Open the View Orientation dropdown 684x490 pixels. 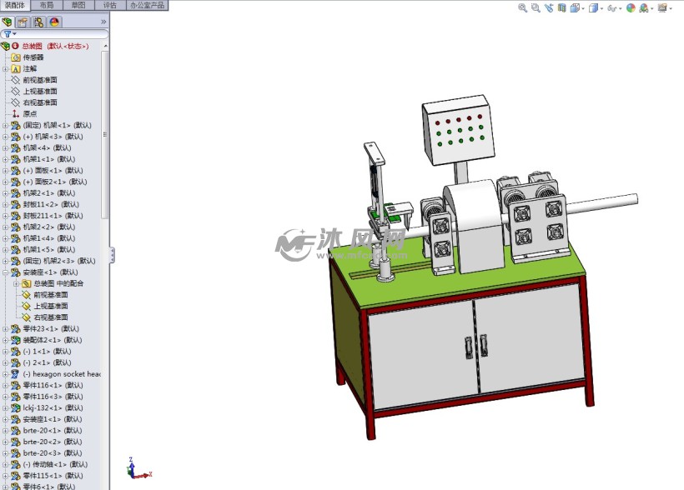[576, 7]
